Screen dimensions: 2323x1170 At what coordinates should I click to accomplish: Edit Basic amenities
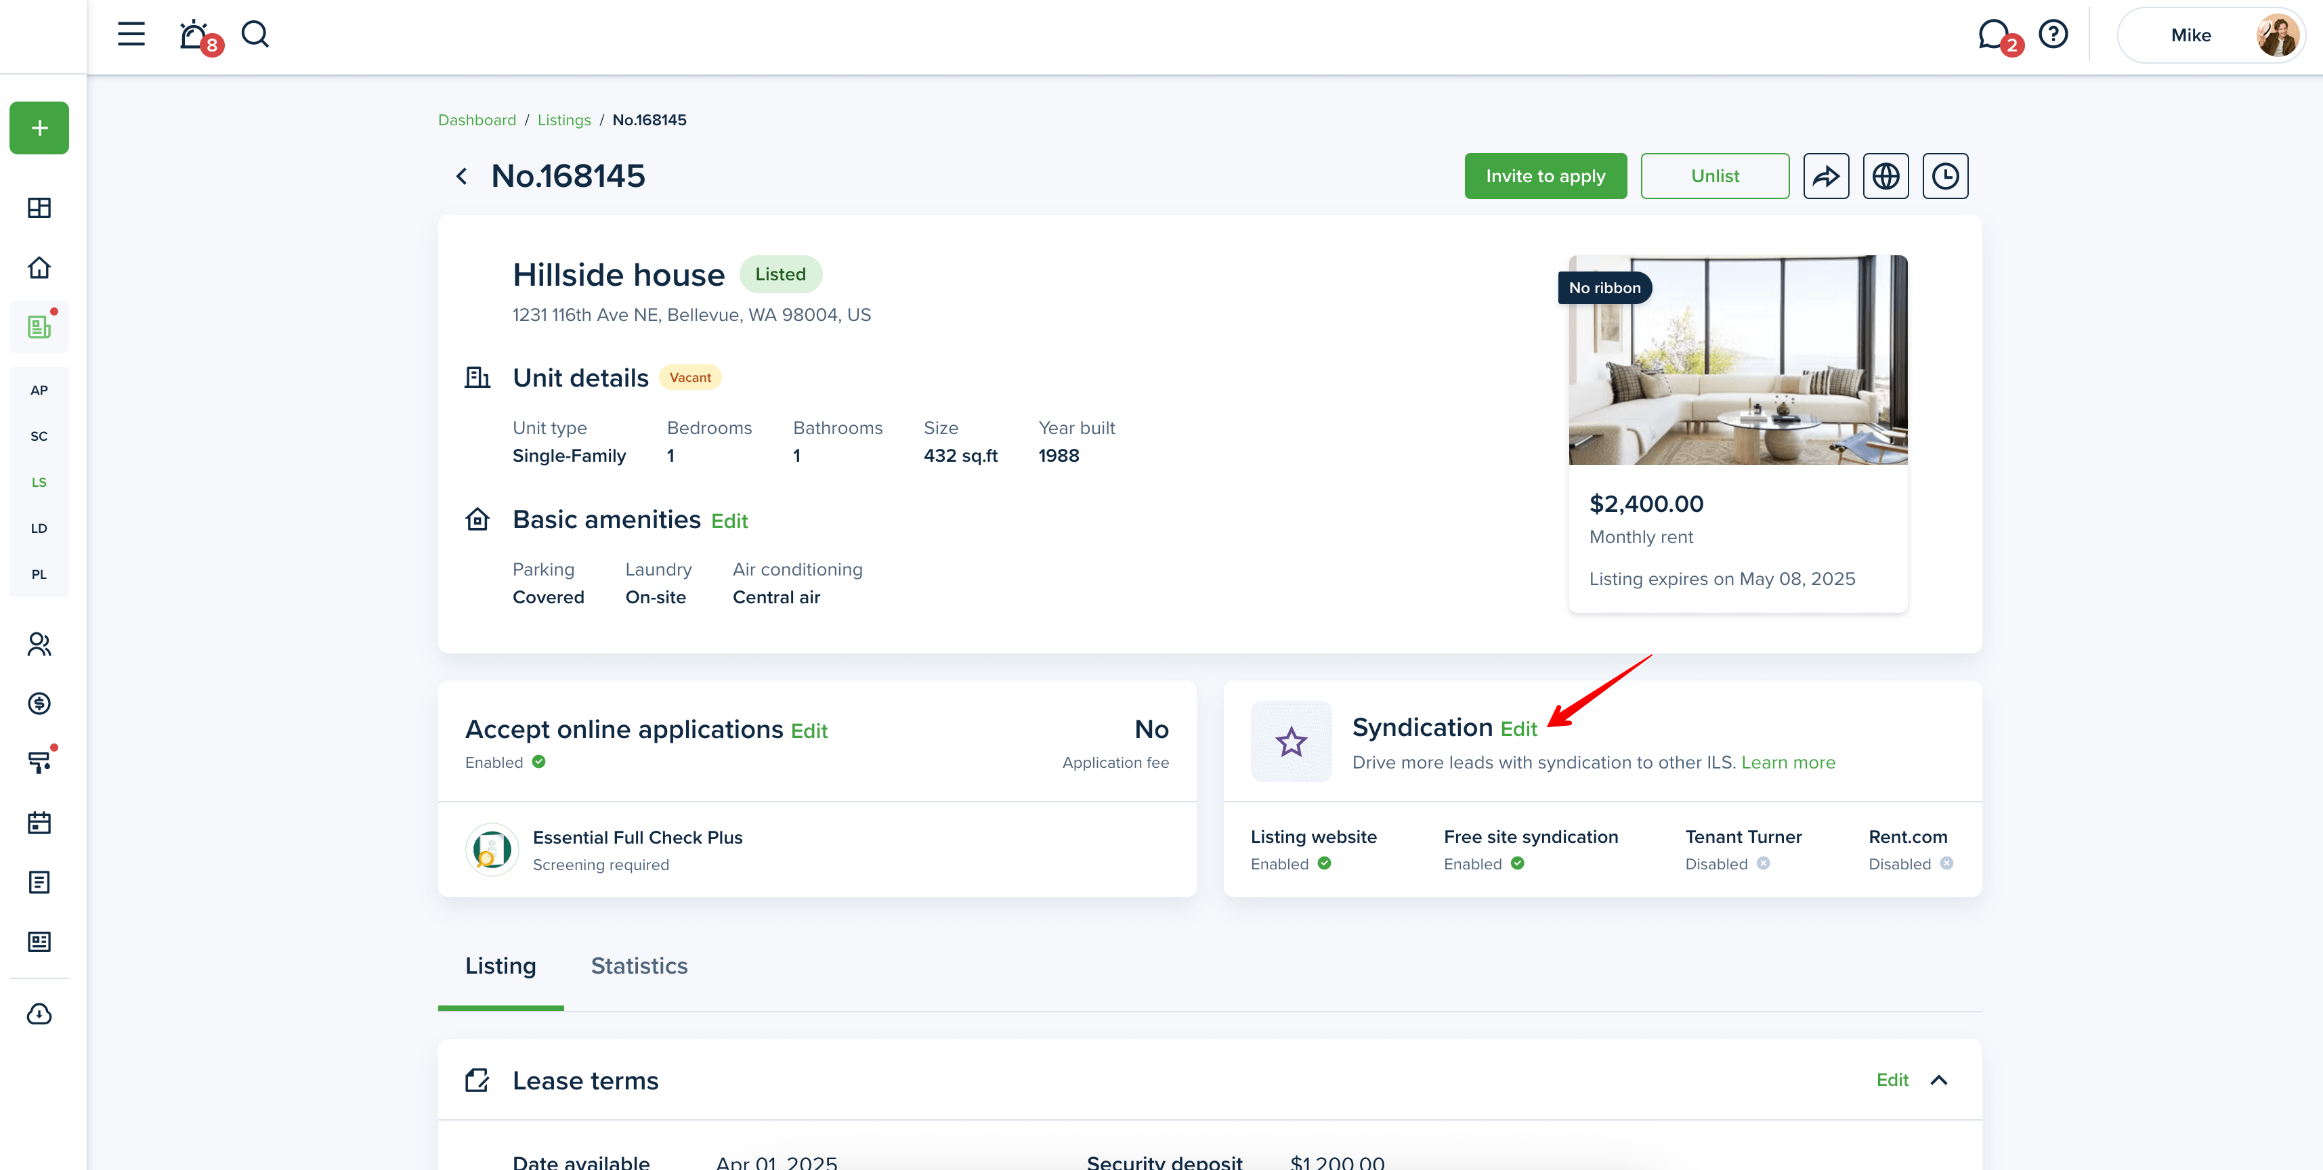coord(729,521)
